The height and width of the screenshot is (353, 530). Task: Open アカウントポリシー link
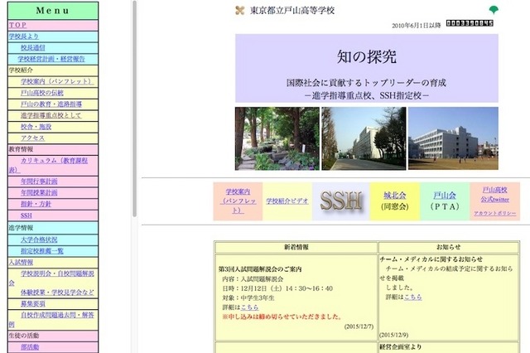[495, 213]
